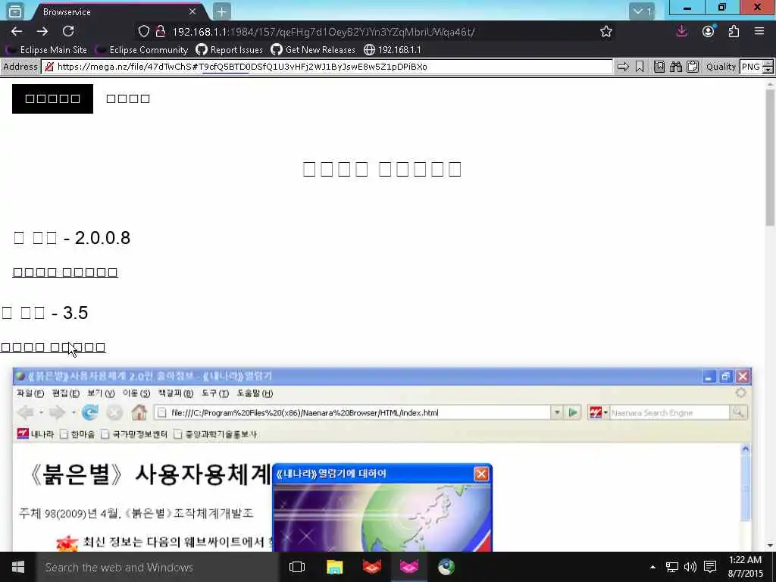Click the underlined link below version 3.5
This screenshot has height=582, width=776.
coord(53,347)
